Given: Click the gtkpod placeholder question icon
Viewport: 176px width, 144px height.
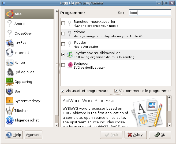Looking at the screenshot, I should click(x=70, y=34).
